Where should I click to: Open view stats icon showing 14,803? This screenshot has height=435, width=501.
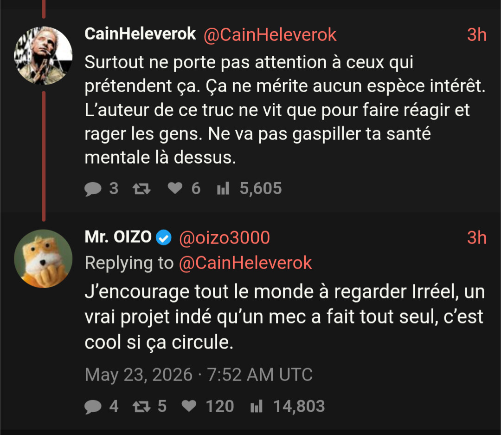257,407
